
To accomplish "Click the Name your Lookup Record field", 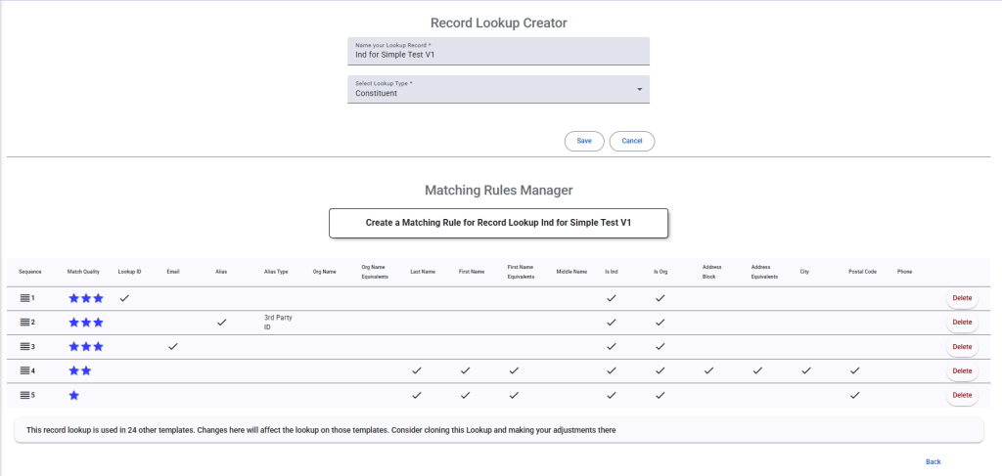I will click(498, 51).
